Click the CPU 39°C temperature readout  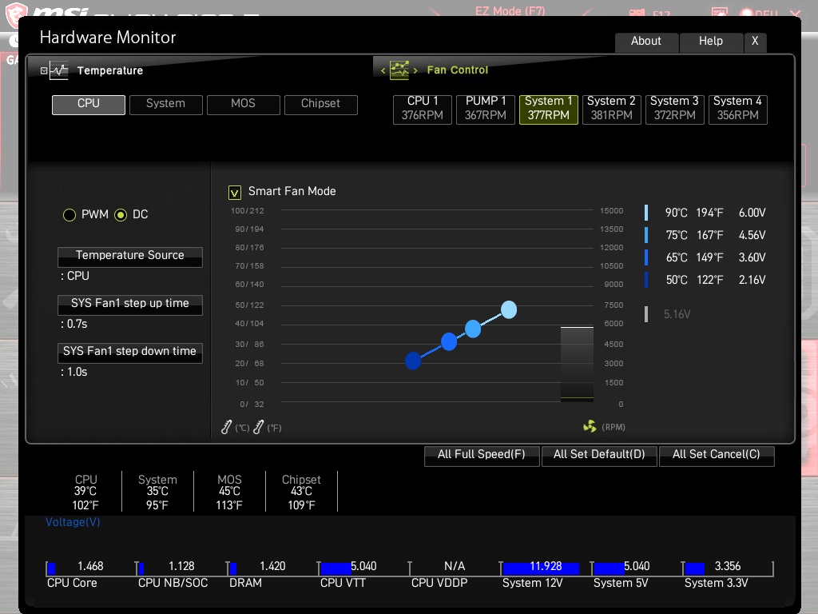[85, 492]
